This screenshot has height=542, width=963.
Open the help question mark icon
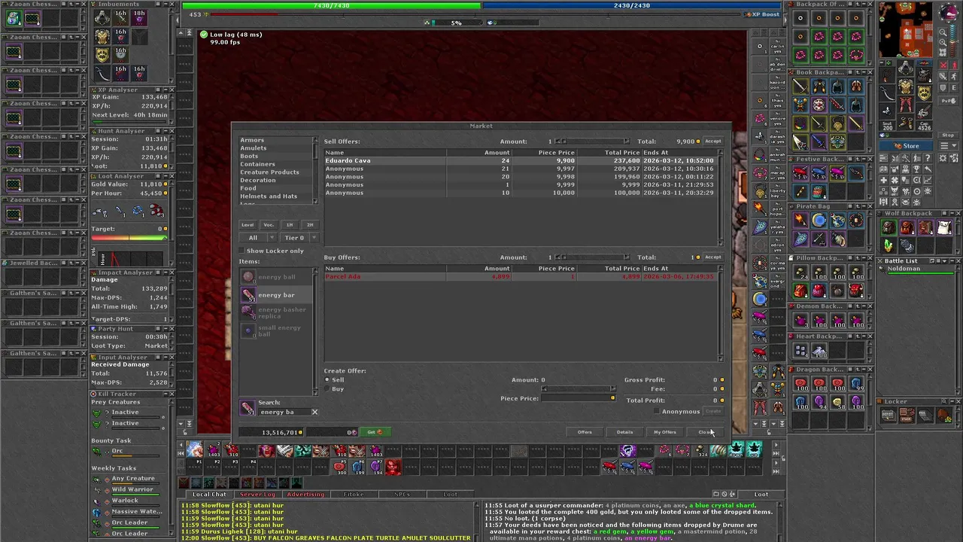(928, 158)
